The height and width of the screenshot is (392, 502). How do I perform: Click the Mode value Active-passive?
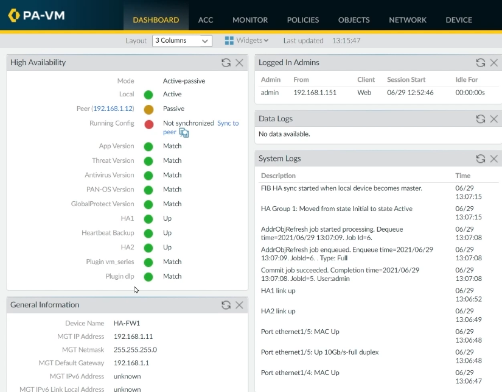pos(184,81)
